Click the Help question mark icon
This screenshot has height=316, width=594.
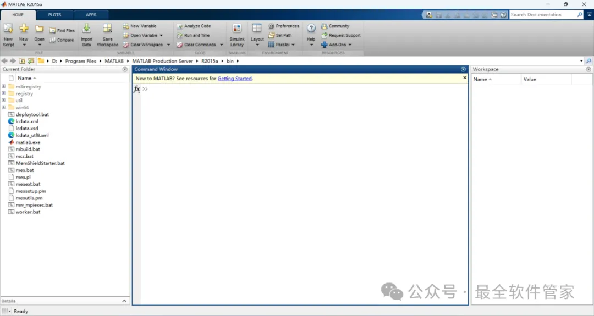(311, 29)
